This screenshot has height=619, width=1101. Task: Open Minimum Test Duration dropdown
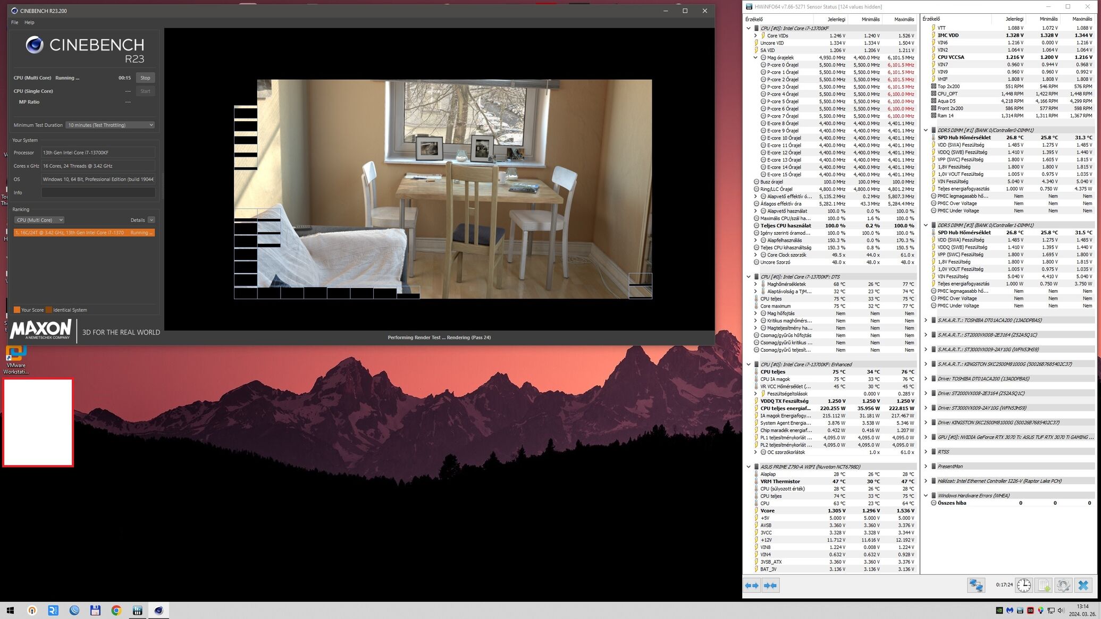click(110, 125)
